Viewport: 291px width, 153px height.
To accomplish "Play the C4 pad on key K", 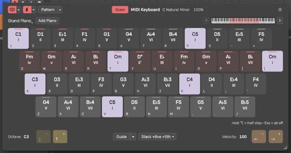I will tap(190, 84).
